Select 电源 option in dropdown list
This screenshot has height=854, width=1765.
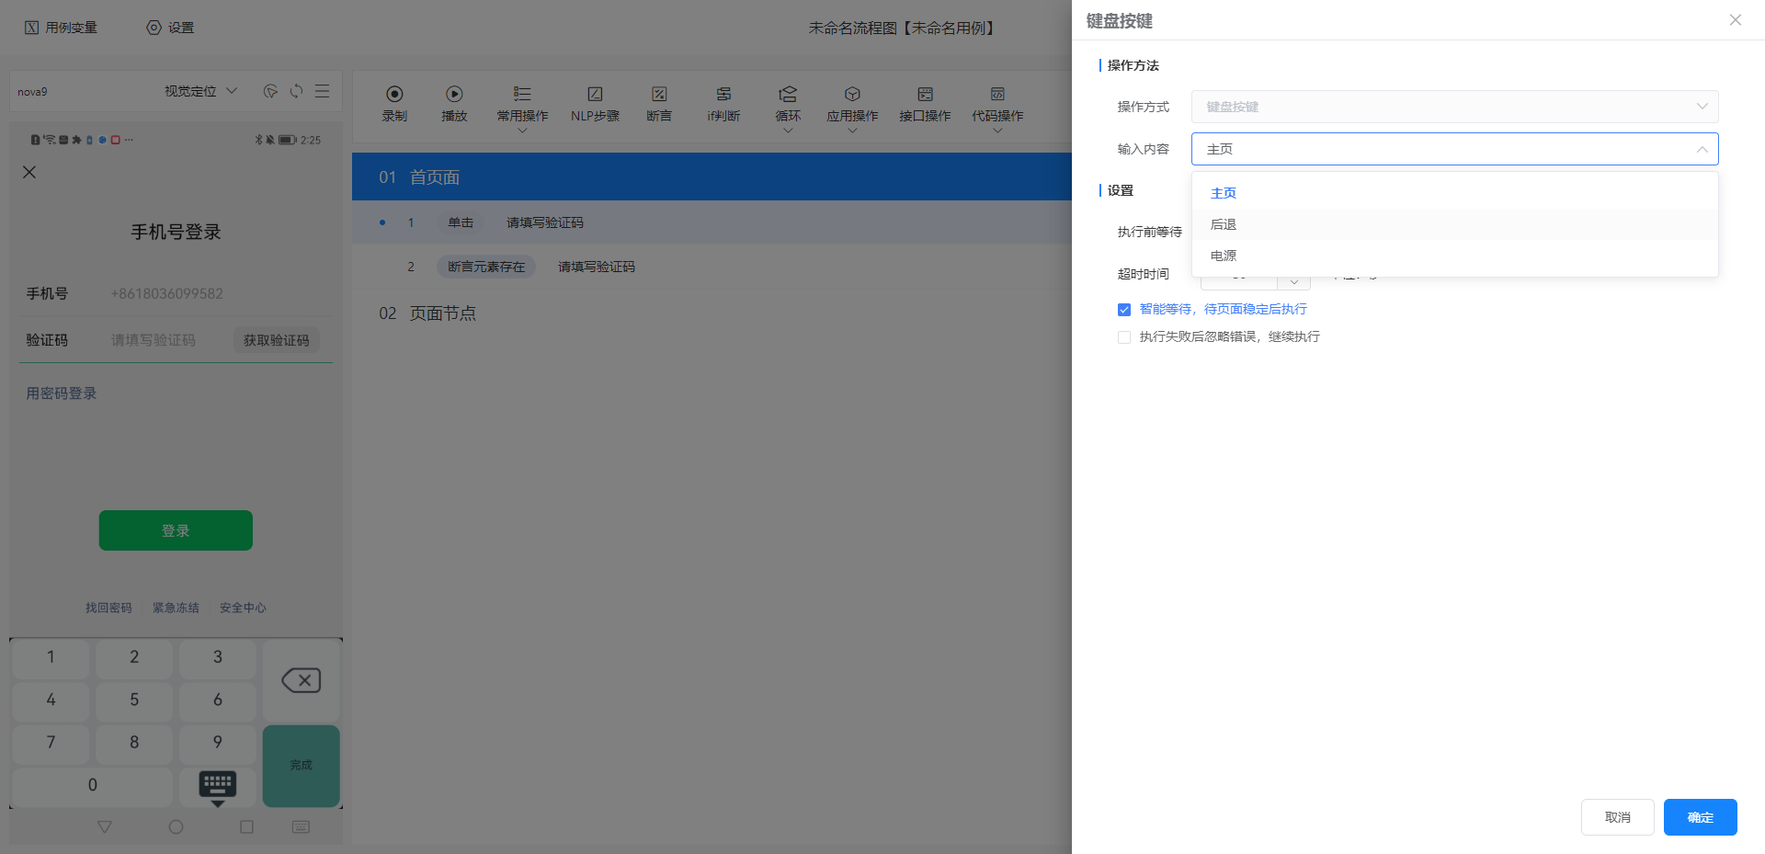(x=1454, y=256)
